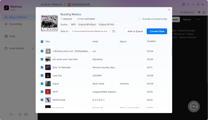Open the three-dot menu beside Upload
The width and height of the screenshot is (208, 120).
pyautogui.click(x=198, y=20)
